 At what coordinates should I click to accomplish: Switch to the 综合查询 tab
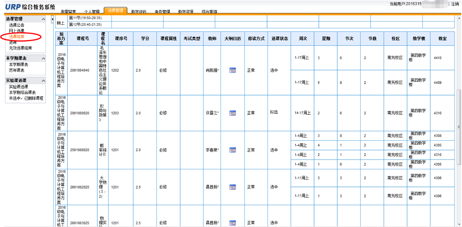coord(209,12)
